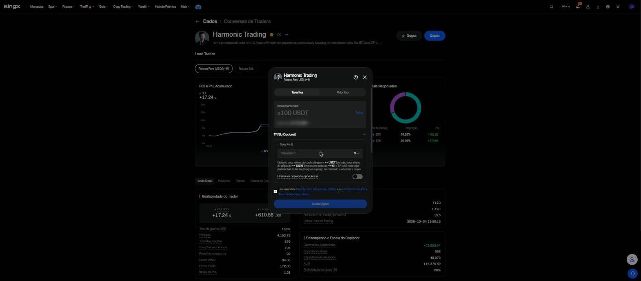Select Futuros Std. pill

coord(246,69)
